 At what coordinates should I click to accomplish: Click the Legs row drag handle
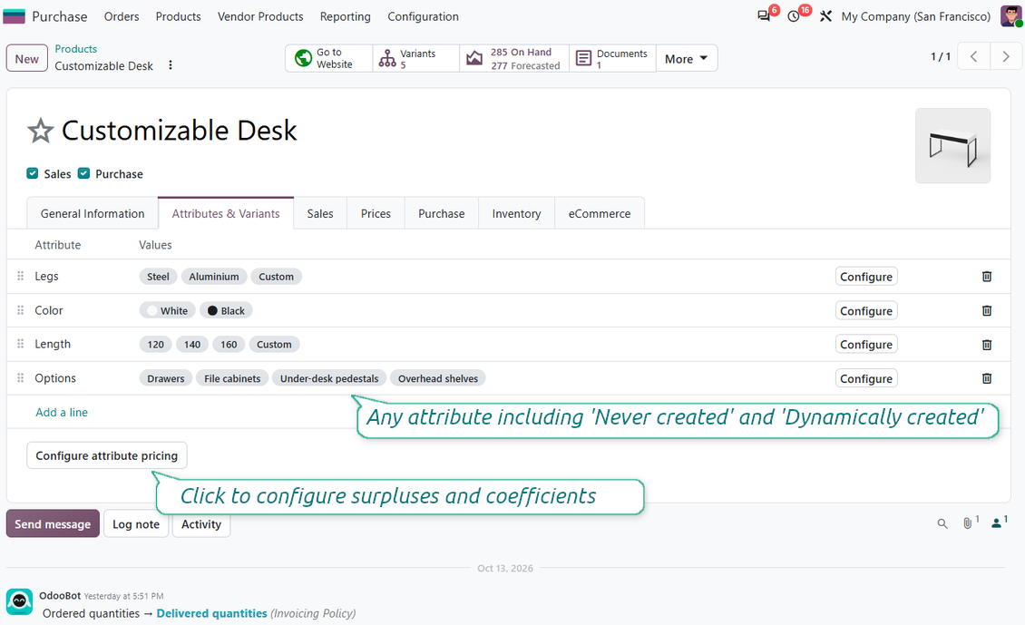[20, 277]
